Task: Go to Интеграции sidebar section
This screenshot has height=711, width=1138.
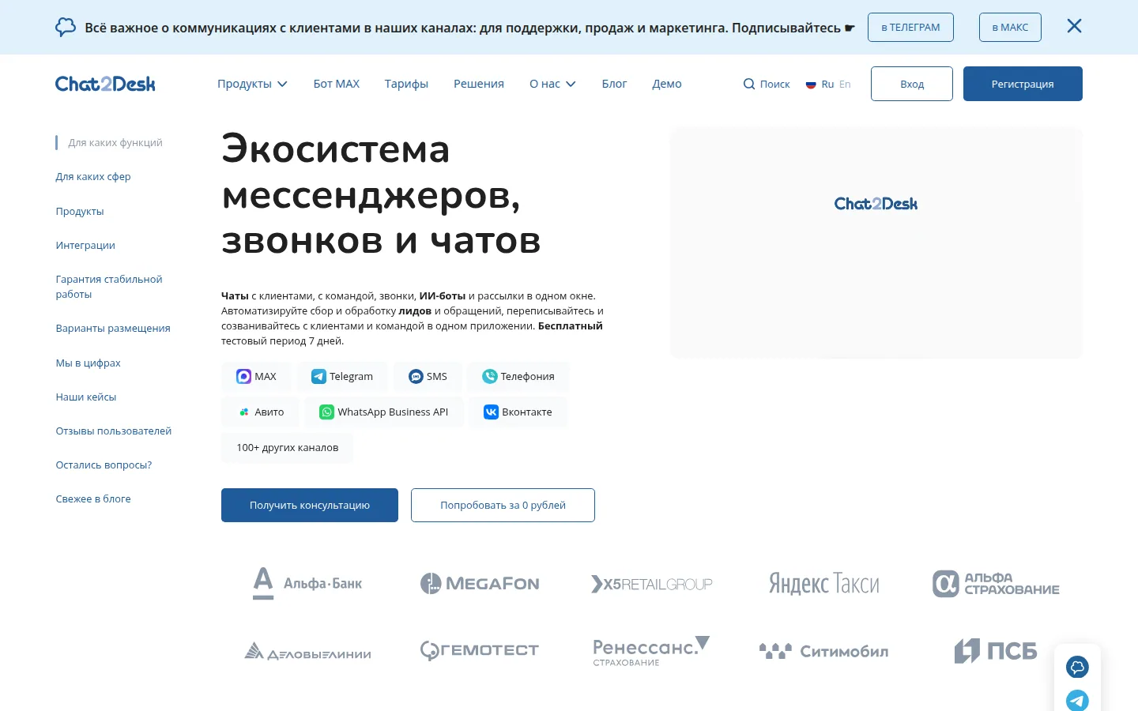Action: click(x=85, y=245)
